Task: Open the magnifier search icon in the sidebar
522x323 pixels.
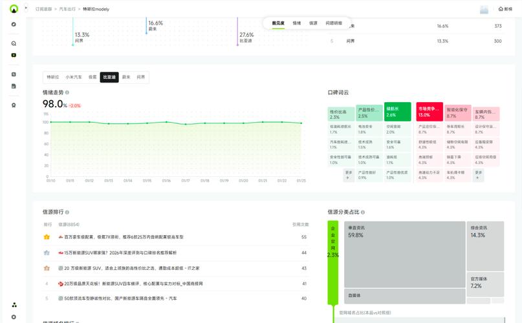Action: coord(14,43)
